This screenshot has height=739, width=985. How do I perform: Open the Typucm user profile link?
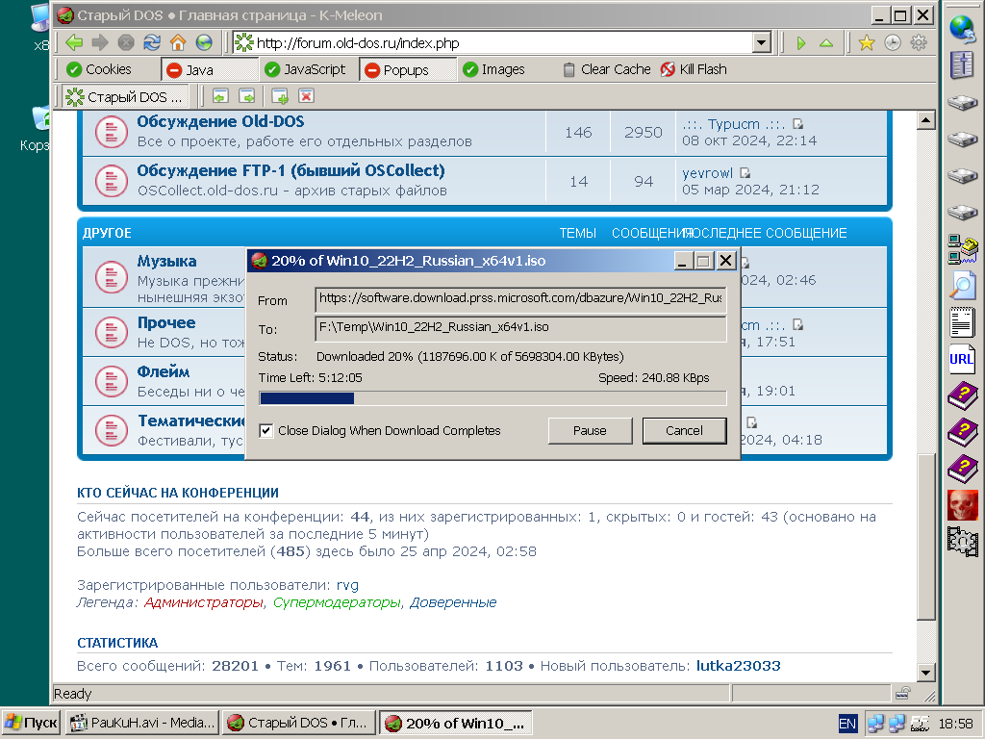click(x=734, y=124)
